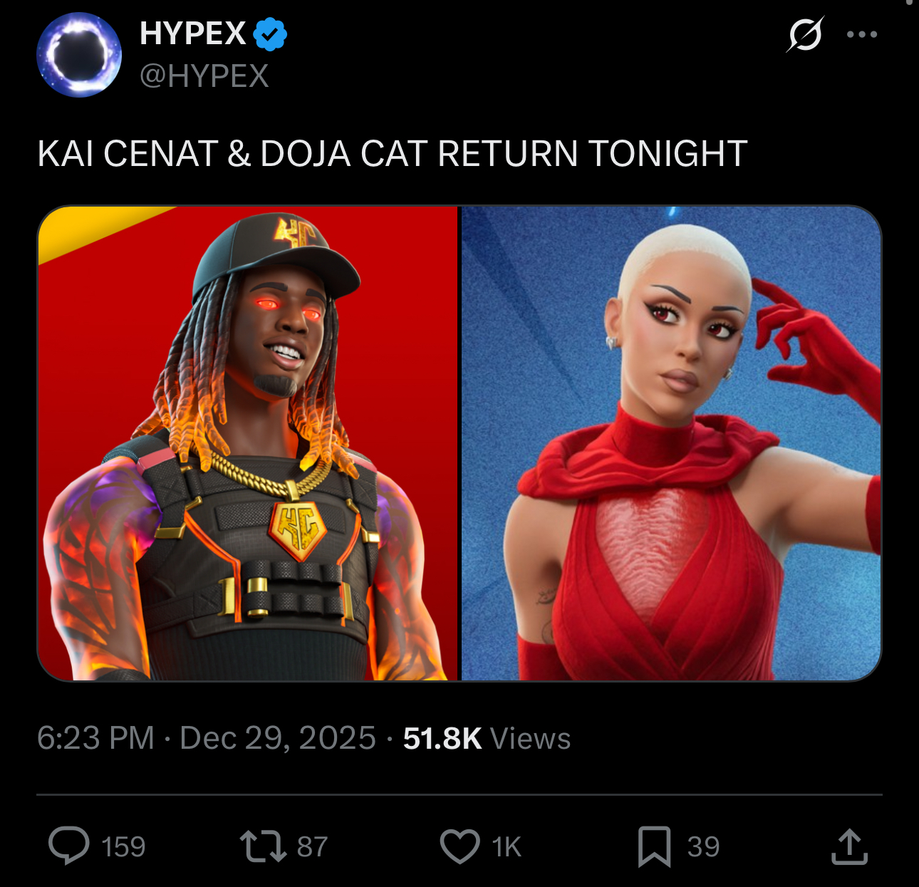Open the reply comment icon

point(69,846)
